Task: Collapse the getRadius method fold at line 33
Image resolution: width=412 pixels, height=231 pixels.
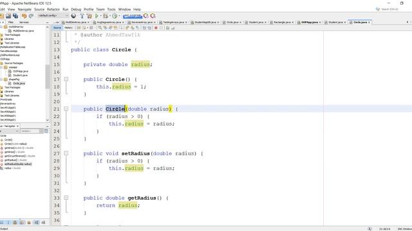Action: pos(66,198)
